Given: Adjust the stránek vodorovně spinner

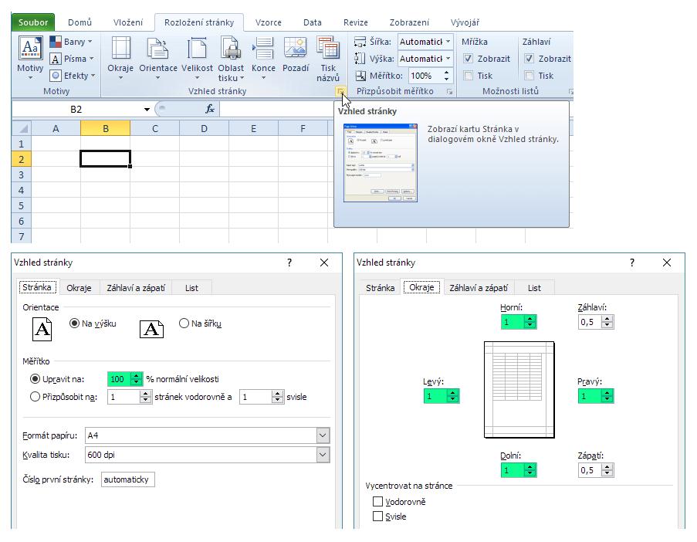Looking at the screenshot, I should point(145,397).
